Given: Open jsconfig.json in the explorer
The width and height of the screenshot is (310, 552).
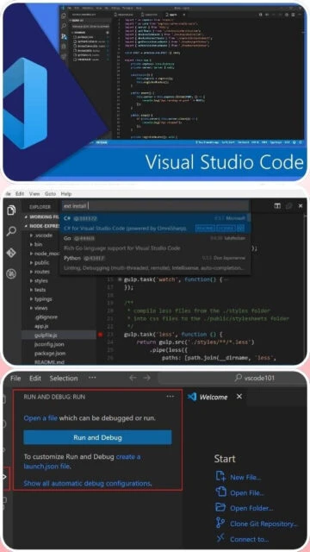Looking at the screenshot, I should (x=49, y=344).
